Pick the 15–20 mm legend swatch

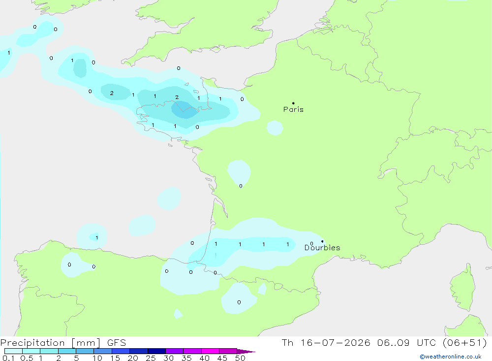(x=121, y=351)
